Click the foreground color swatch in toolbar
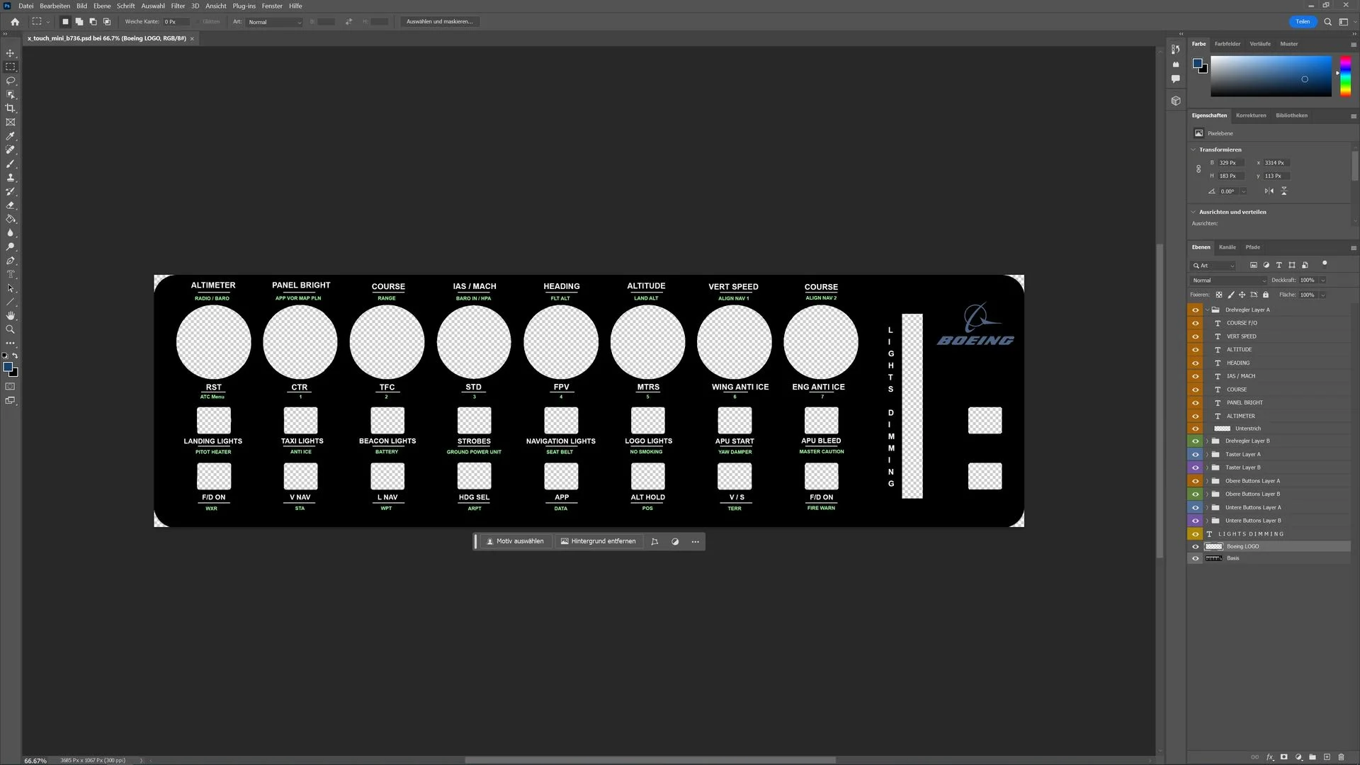Image resolution: width=1360 pixels, height=765 pixels. tap(8, 367)
